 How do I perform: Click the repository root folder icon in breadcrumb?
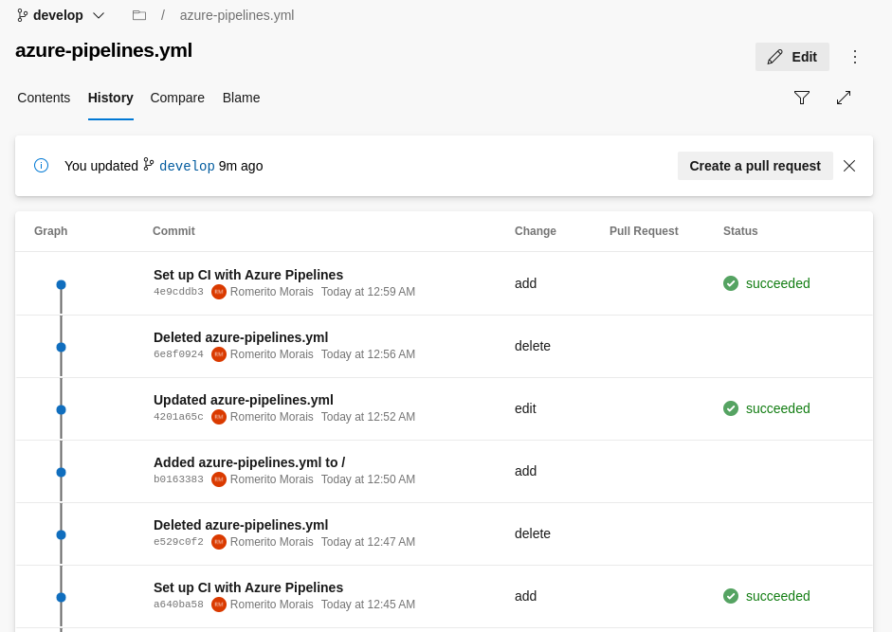click(x=139, y=15)
